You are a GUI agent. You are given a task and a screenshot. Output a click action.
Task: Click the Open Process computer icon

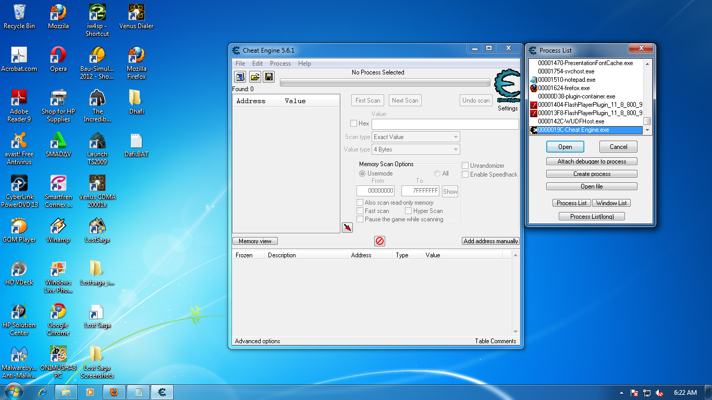coord(240,77)
